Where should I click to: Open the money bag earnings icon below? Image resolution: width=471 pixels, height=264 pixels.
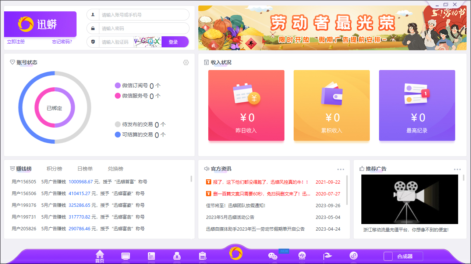click(x=177, y=256)
